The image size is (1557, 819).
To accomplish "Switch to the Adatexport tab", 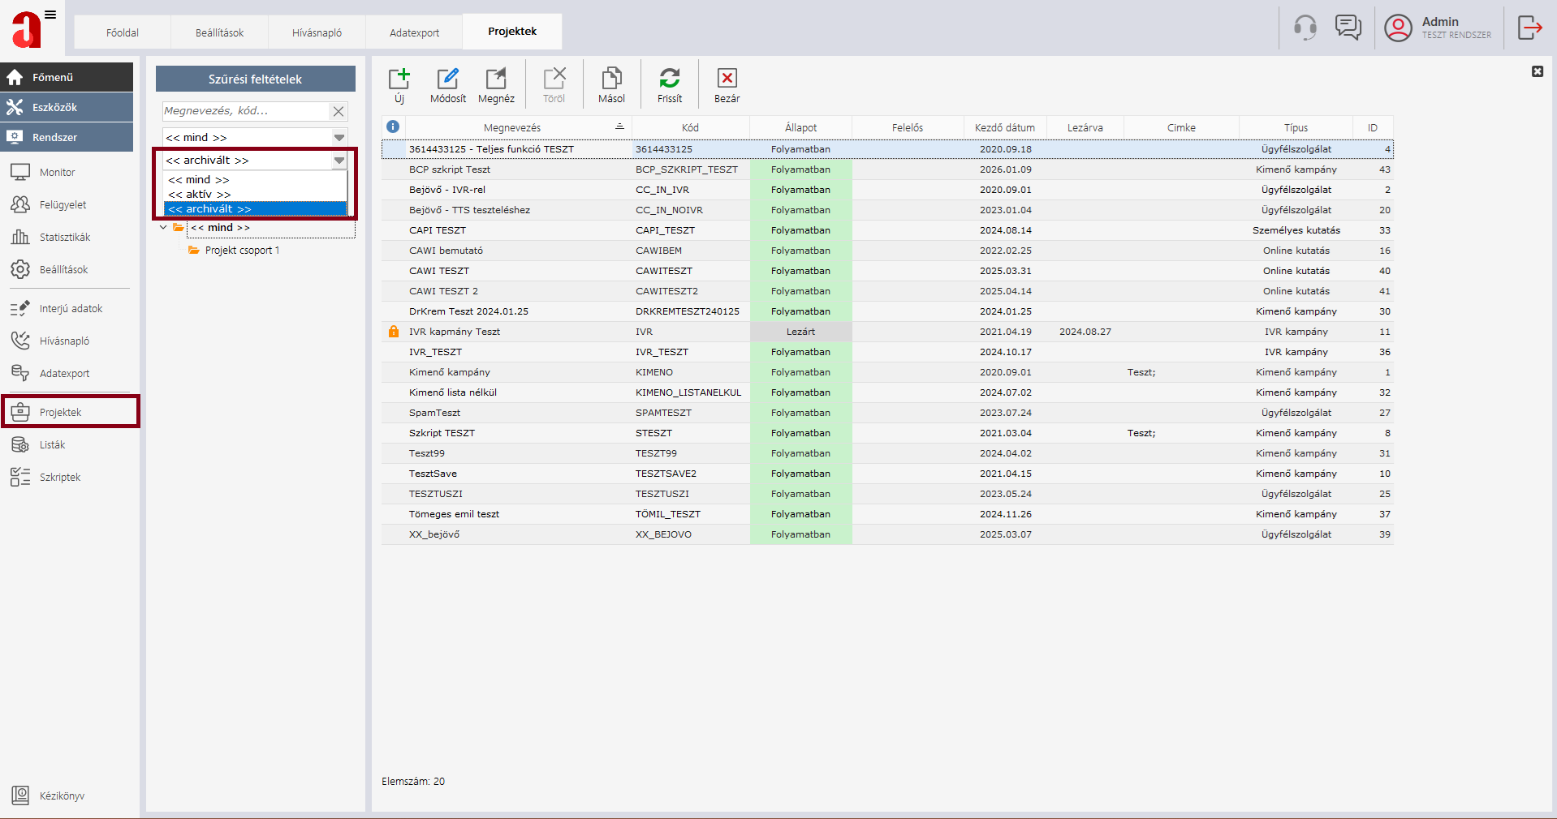I will click(x=414, y=33).
